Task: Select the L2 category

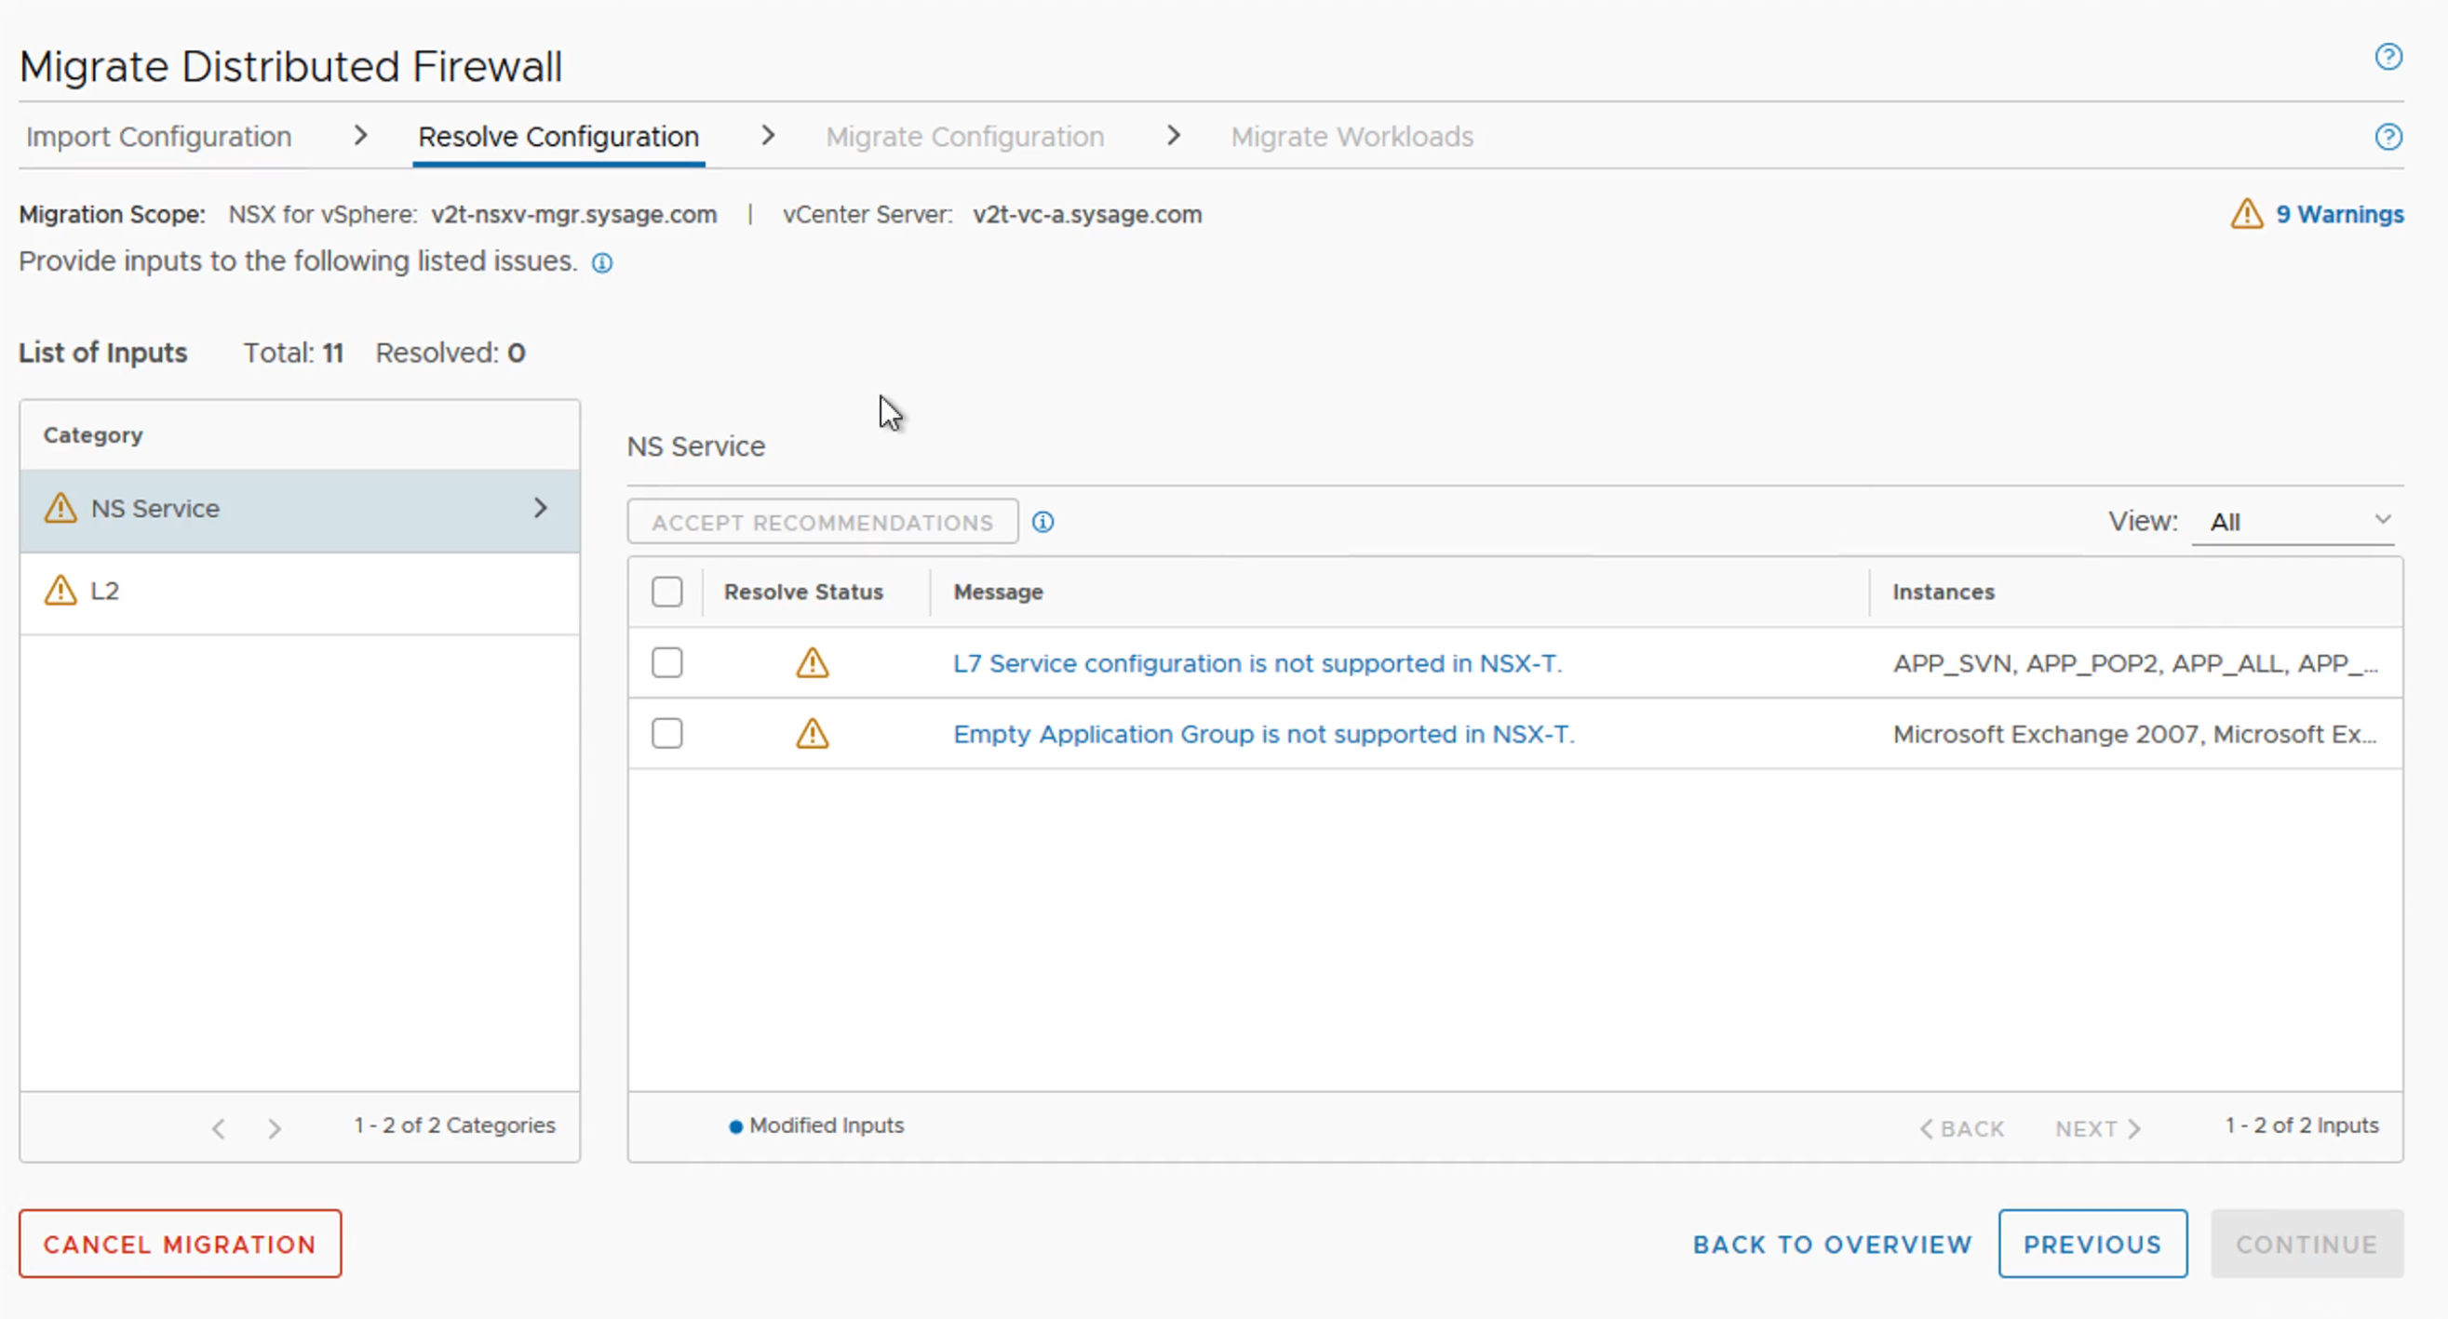Action: point(300,592)
